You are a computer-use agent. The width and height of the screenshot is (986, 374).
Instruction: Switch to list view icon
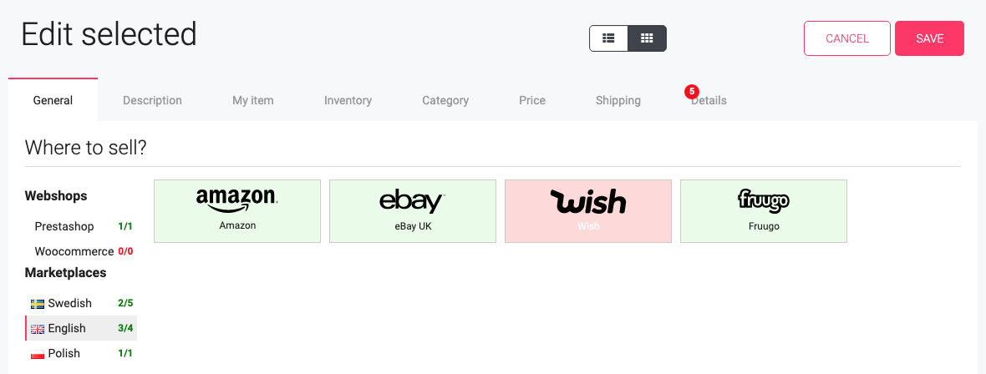608,38
